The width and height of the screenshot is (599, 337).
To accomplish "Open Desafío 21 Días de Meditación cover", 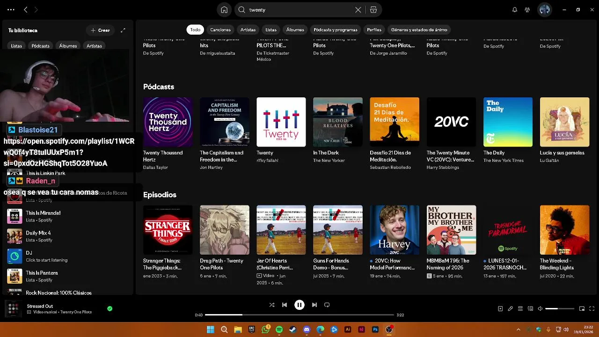I will (x=394, y=122).
